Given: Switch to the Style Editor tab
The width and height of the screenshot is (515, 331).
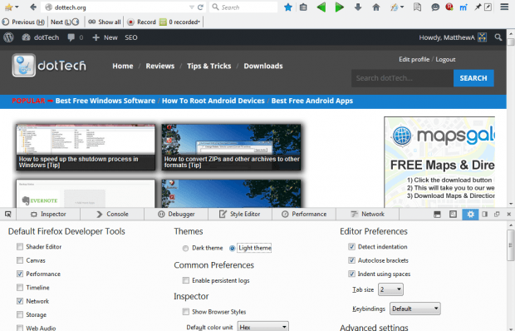Looking at the screenshot, I should click(x=240, y=215).
